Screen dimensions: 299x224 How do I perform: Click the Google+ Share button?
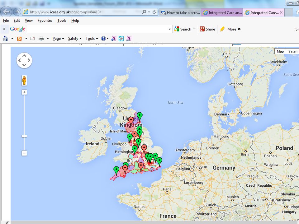click(x=207, y=29)
